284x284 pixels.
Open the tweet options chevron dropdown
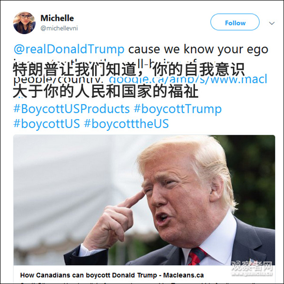pos(272,23)
